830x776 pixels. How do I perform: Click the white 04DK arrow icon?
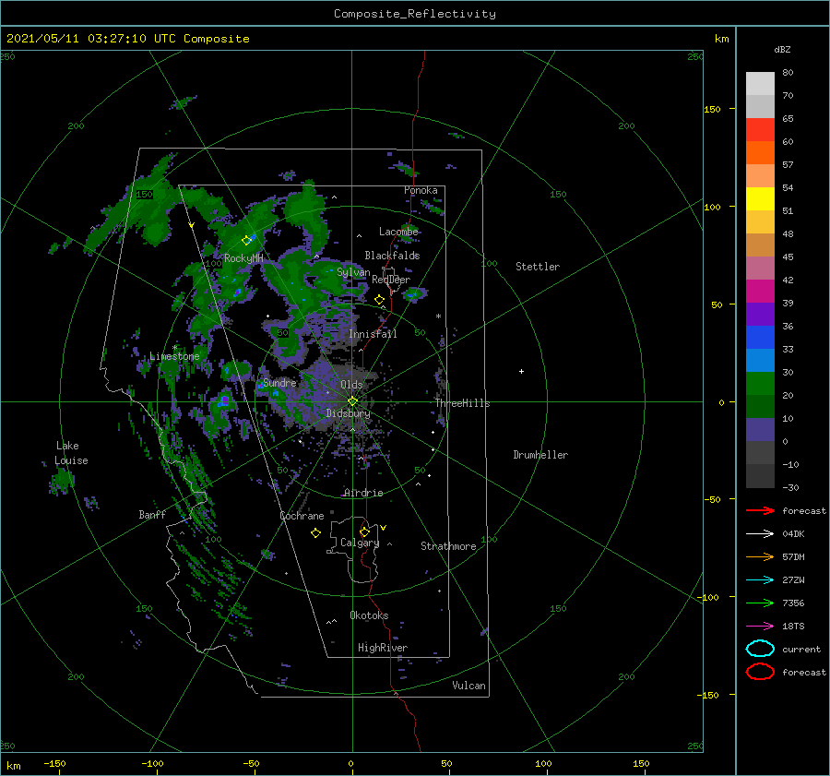[760, 534]
